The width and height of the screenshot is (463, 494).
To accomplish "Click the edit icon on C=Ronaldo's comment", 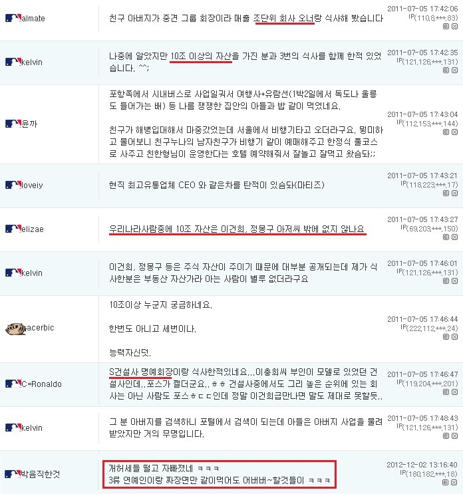I will (x=446, y=392).
